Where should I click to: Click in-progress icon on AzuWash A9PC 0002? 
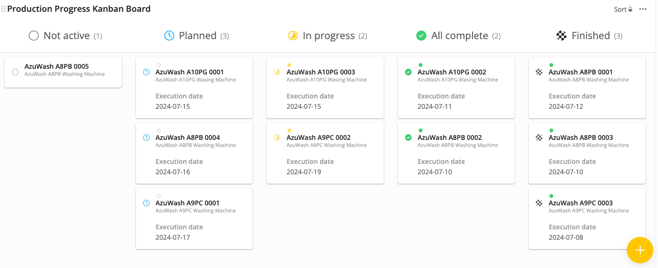tap(277, 138)
